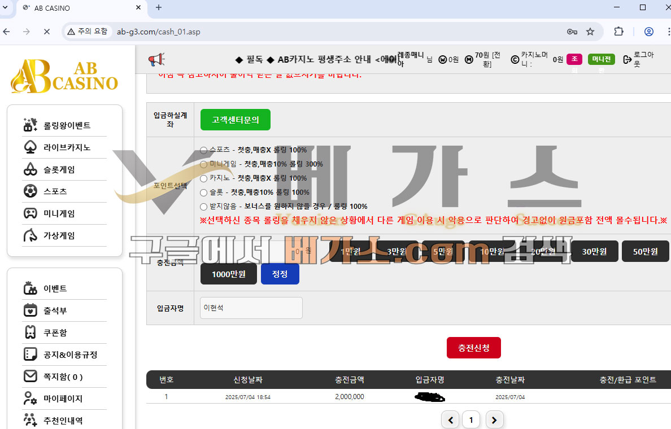Click the logout door icon
The image size is (671, 429).
(628, 59)
